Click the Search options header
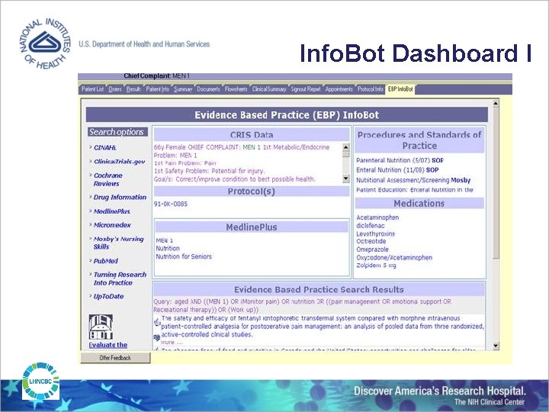Screen dimensions: 549x412 (x=117, y=132)
